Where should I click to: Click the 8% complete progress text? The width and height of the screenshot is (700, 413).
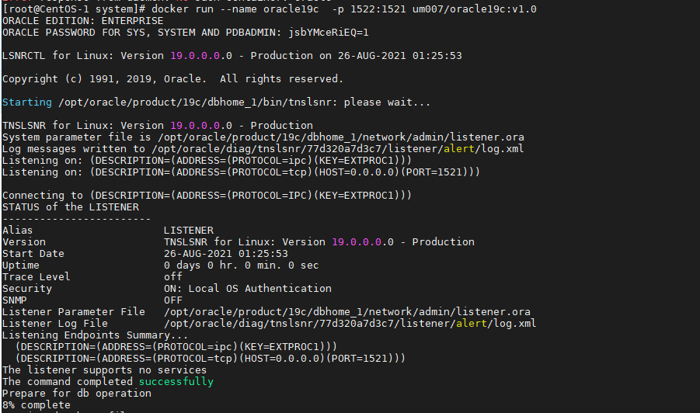(x=37, y=405)
